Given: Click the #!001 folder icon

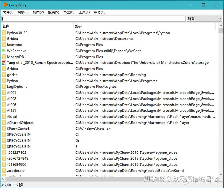Looking at the screenshot, I should [4, 92].
